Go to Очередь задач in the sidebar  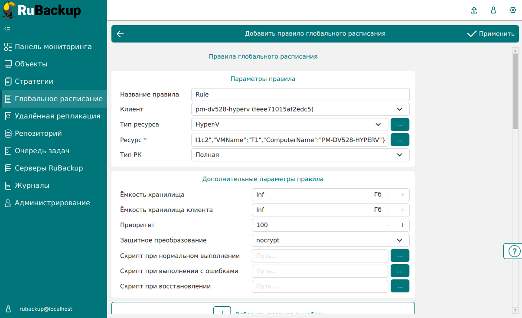click(42, 151)
